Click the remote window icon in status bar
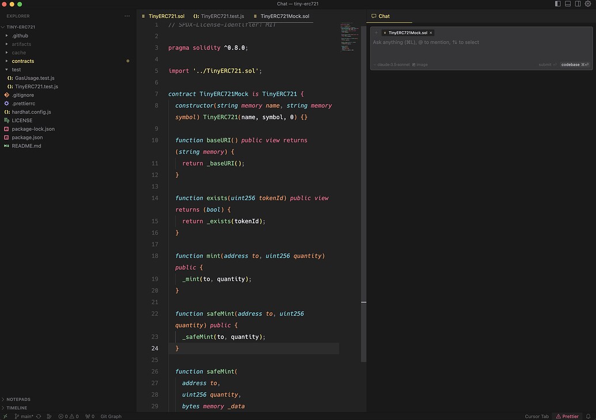This screenshot has height=420, width=596. pyautogui.click(x=5, y=416)
